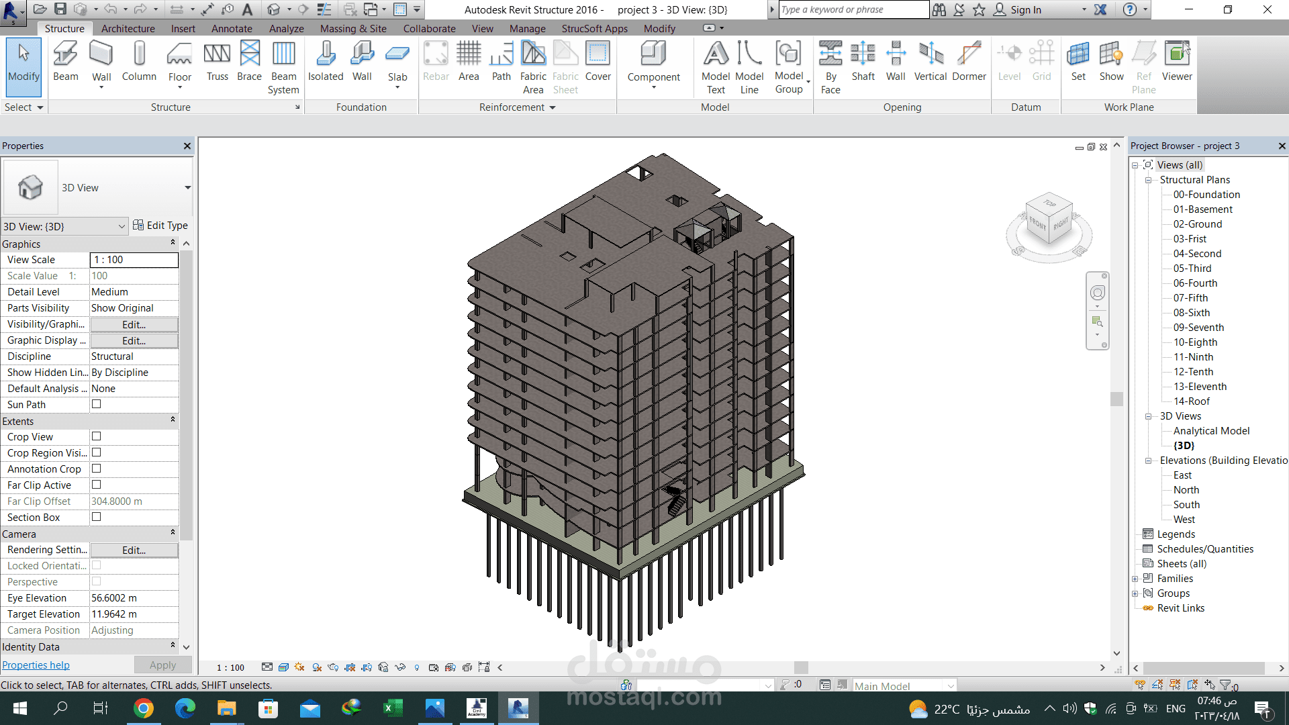This screenshot has width=1289, height=725.
Task: Switch to the Analyze ribbon tab
Action: (286, 29)
